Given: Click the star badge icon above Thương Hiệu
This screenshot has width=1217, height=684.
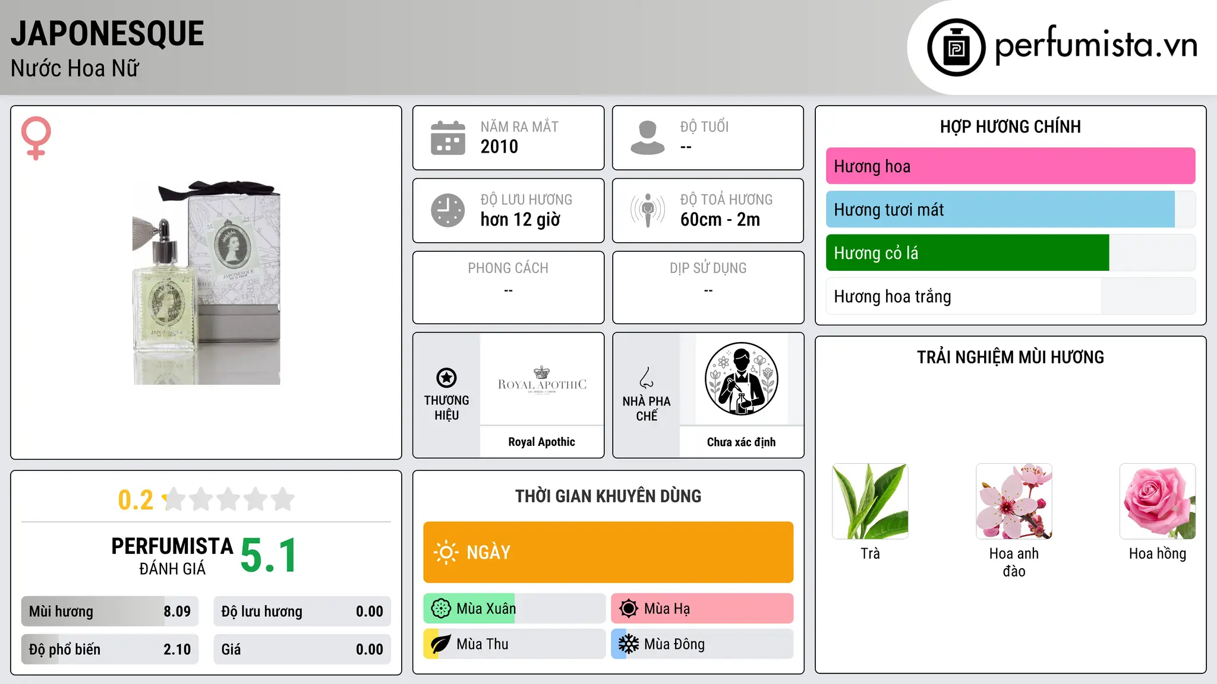Looking at the screenshot, I should 446,378.
